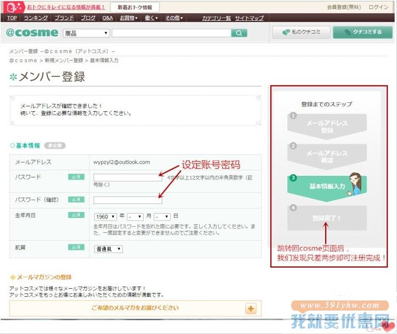Click the メールマガジンの登録 heading
Viewport: 397px width, 334px height.
pos(44,277)
